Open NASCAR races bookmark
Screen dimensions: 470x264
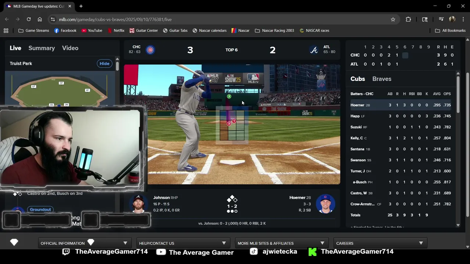click(314, 30)
